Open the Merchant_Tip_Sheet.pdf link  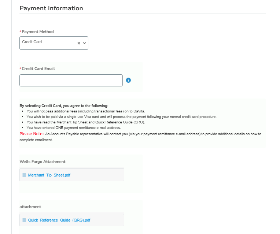tap(49, 175)
